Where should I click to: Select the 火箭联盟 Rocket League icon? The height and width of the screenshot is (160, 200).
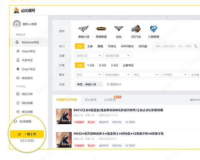[x=154, y=32]
